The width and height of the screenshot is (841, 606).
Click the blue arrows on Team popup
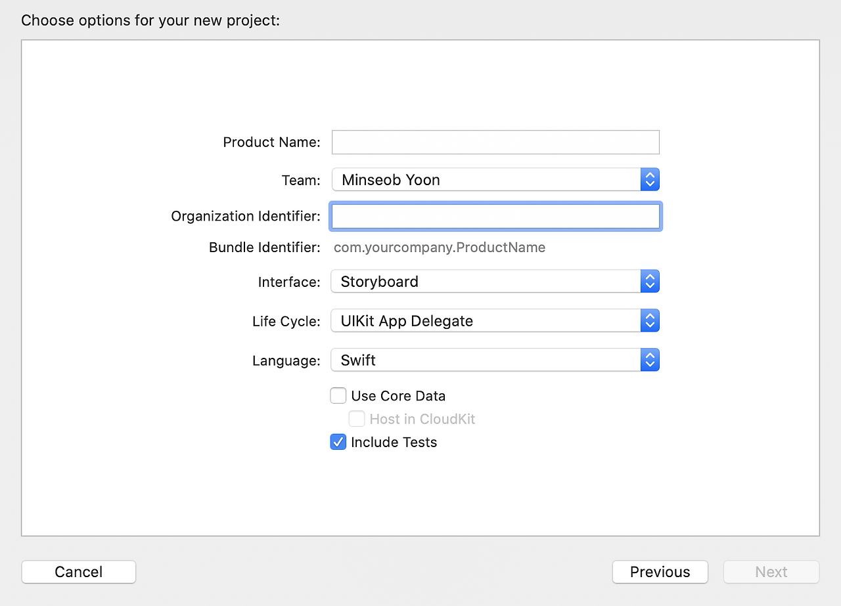click(650, 179)
